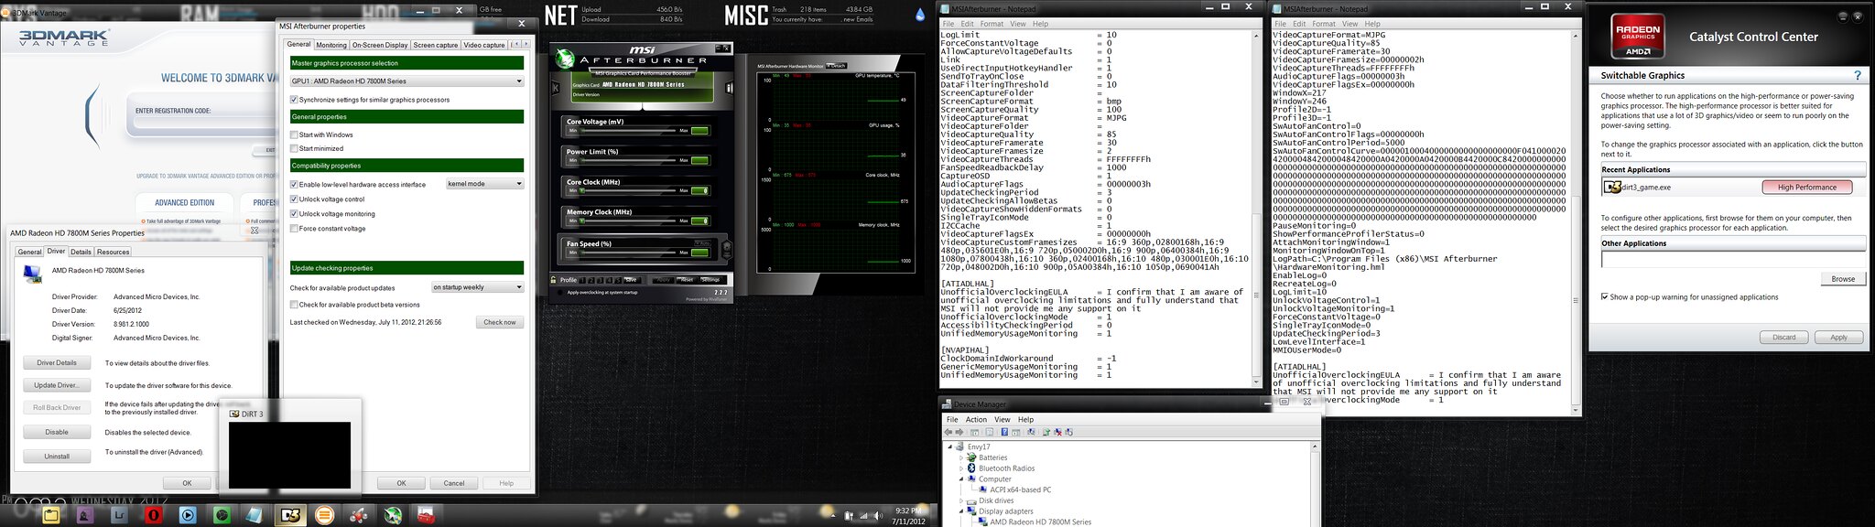
Task: Click update driver software toolbar icon
Action: click(x=1046, y=432)
